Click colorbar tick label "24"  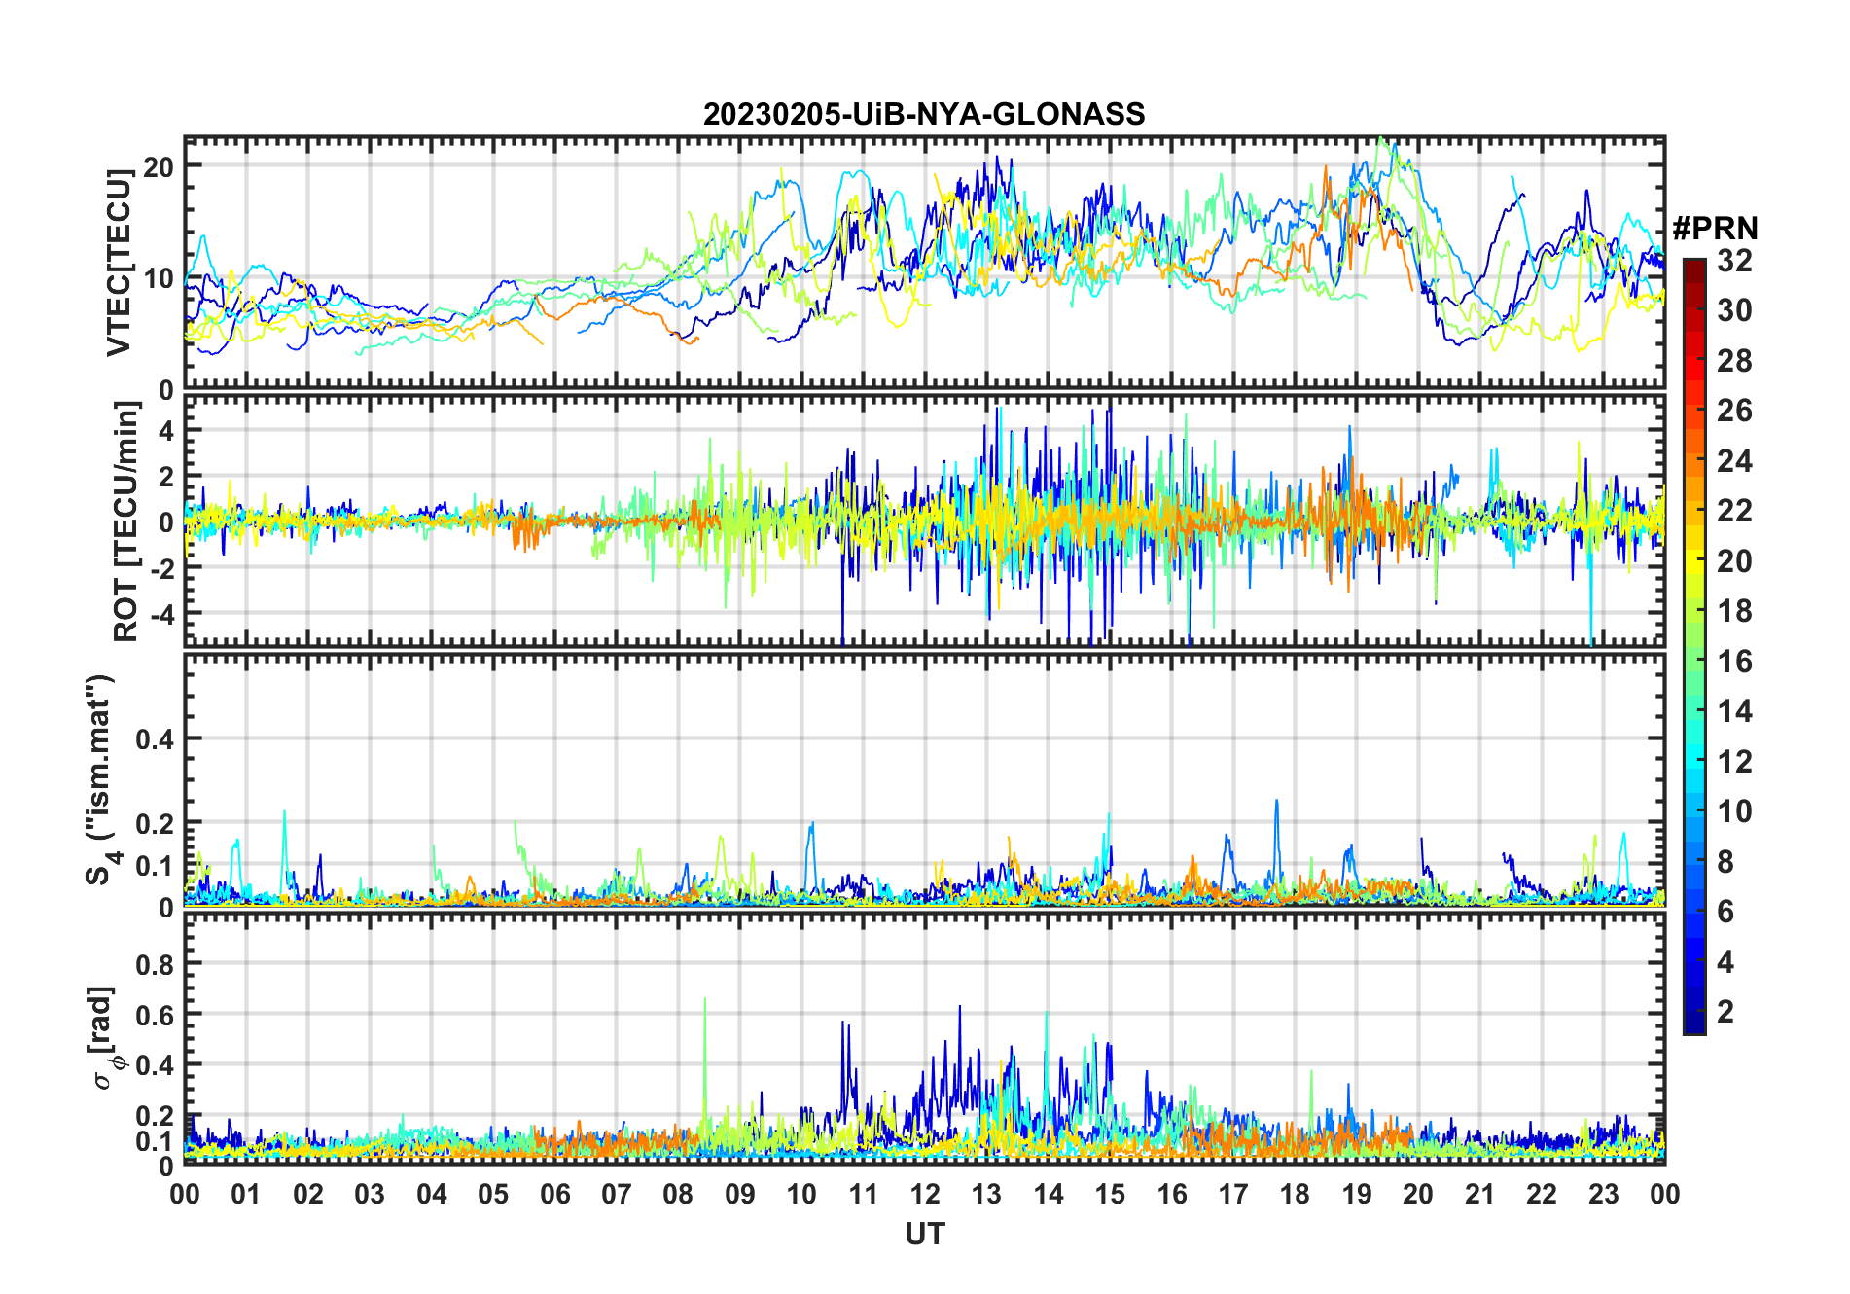tap(1734, 461)
